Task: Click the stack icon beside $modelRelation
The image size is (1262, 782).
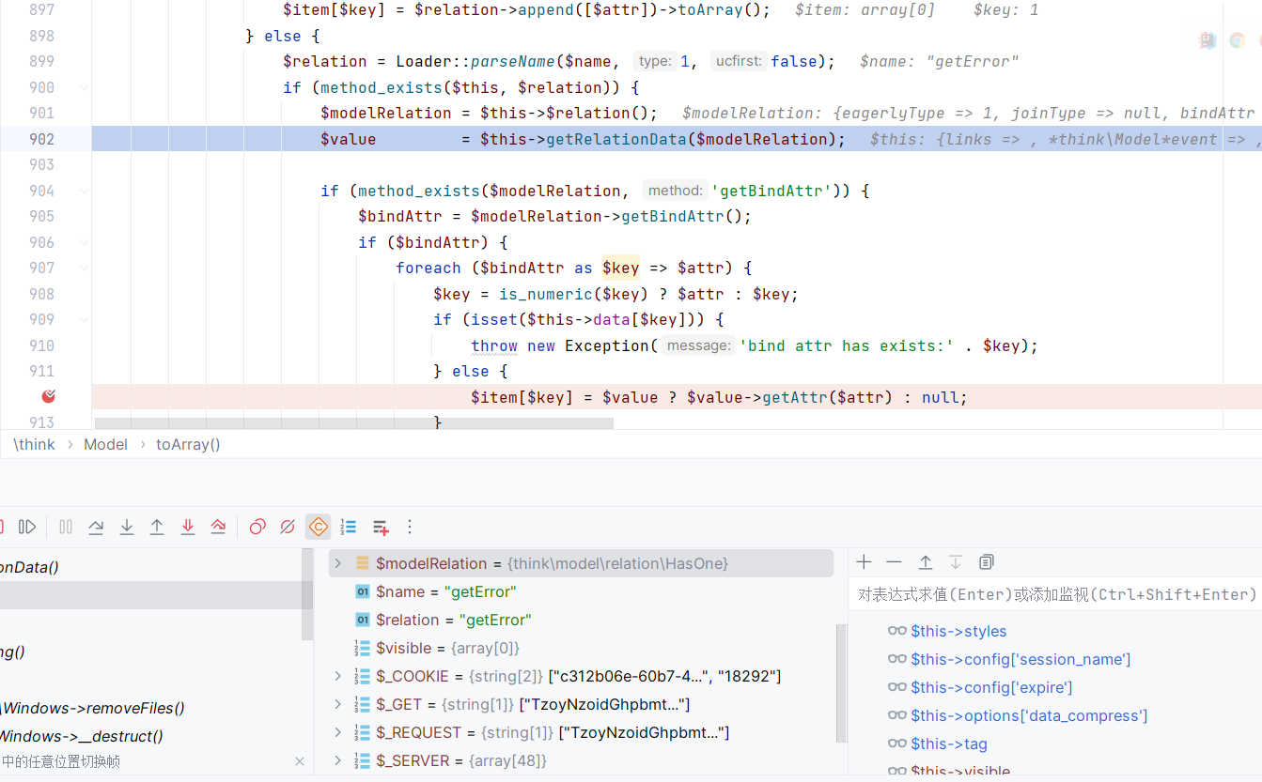Action: point(363,563)
